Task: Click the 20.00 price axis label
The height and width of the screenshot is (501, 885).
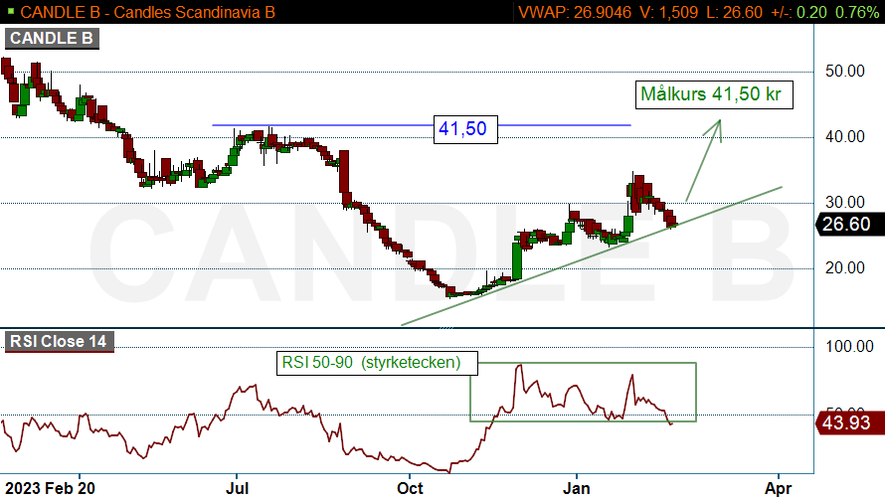Action: point(845,267)
